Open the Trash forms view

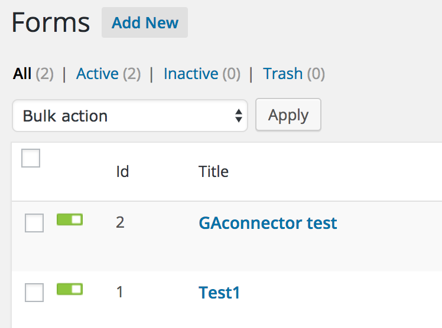(x=283, y=74)
